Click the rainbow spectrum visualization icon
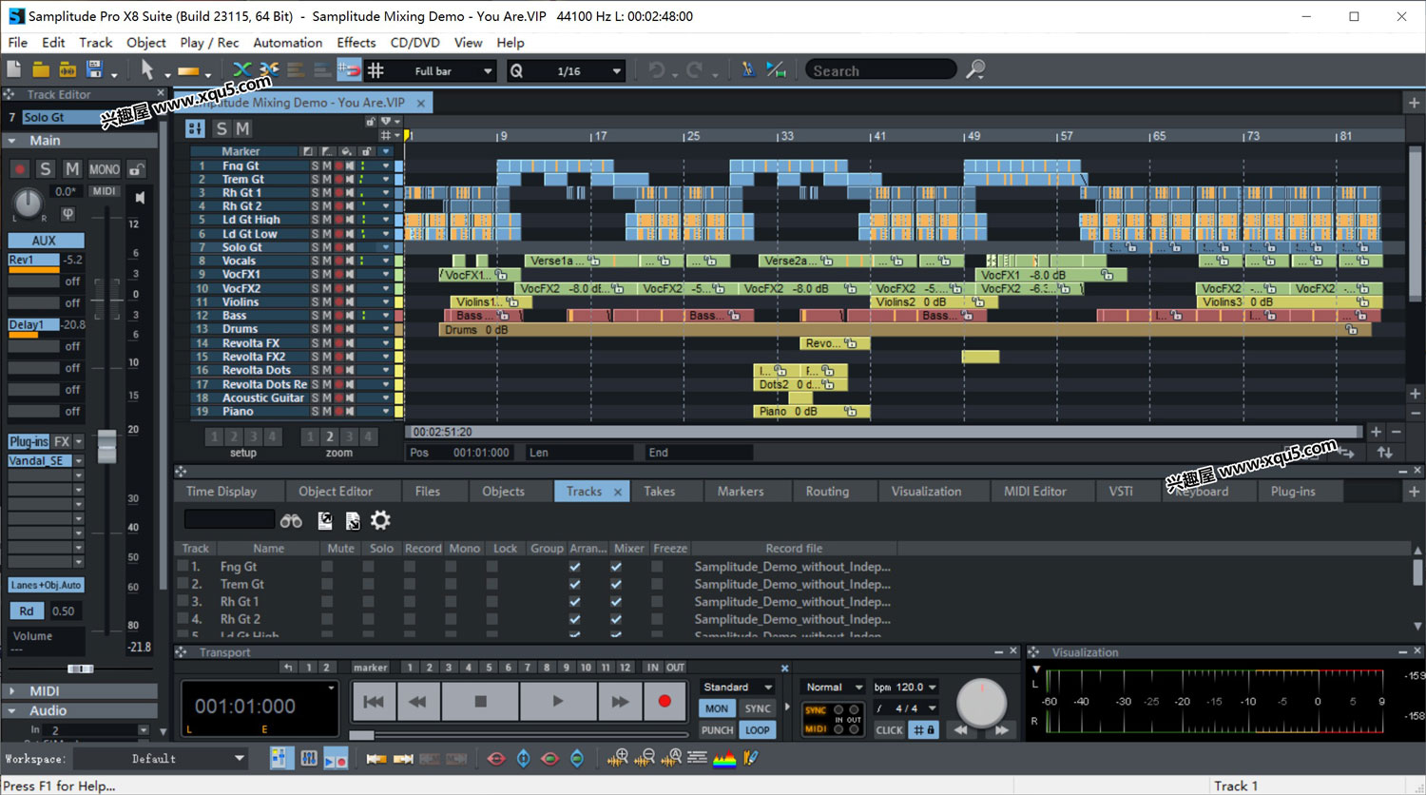 coord(724,758)
